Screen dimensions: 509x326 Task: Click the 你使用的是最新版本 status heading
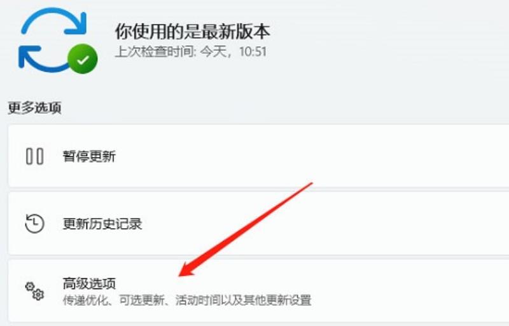pyautogui.click(x=192, y=32)
